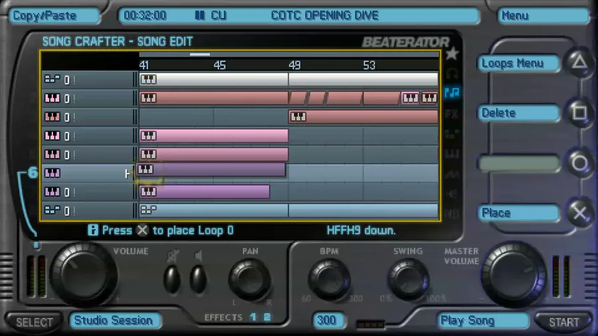Select the salmon loop at bar 49 on track three
Viewport: 598px width, 336px height.
(363, 117)
